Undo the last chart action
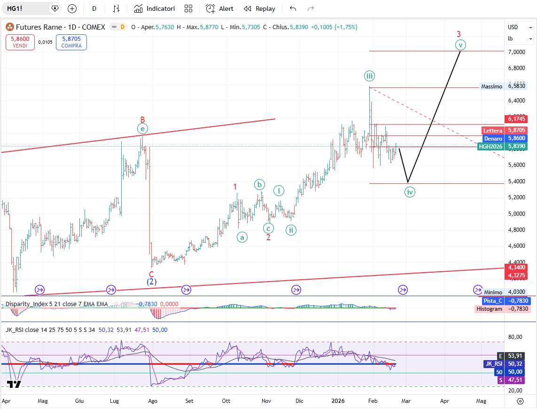 point(293,8)
